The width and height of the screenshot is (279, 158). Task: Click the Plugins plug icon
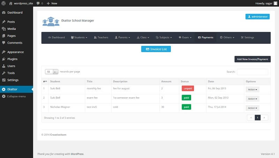pyautogui.click(x=4, y=59)
